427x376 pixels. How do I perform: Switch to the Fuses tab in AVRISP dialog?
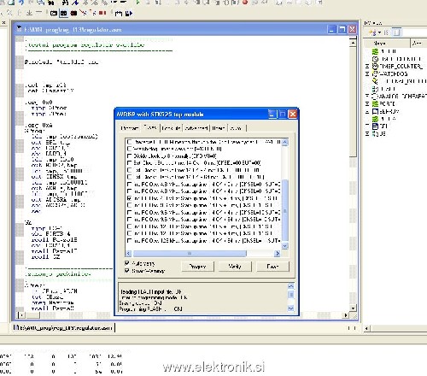[150, 127]
